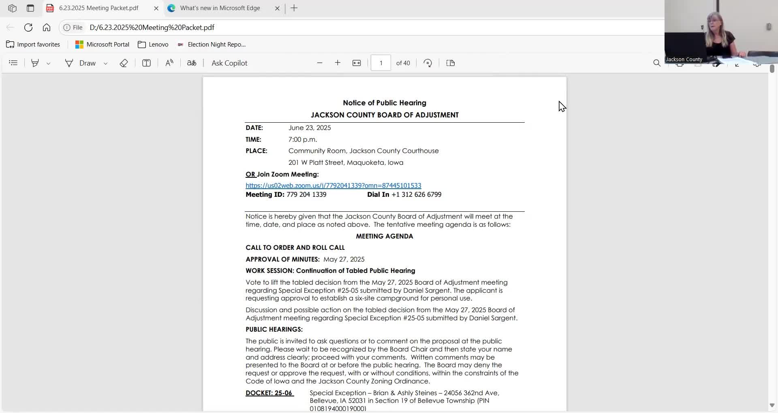This screenshot has width=778, height=413.
Task: Open Election Night Repo... favorite
Action: click(212, 45)
